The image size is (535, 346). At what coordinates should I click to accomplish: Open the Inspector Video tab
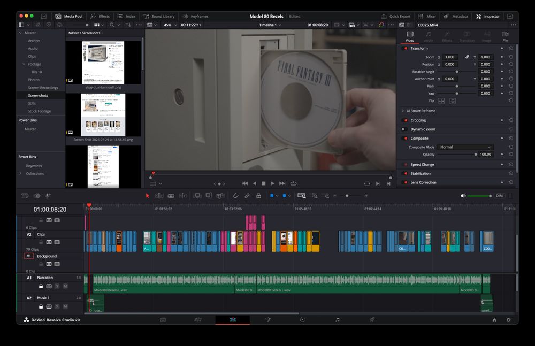pos(410,36)
